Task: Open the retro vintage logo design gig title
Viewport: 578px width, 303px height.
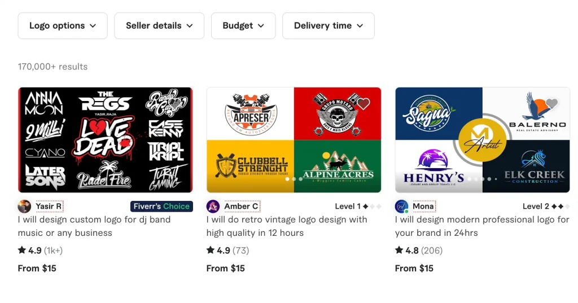Action: pos(287,226)
